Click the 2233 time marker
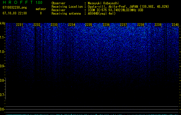 coord(54,24)
